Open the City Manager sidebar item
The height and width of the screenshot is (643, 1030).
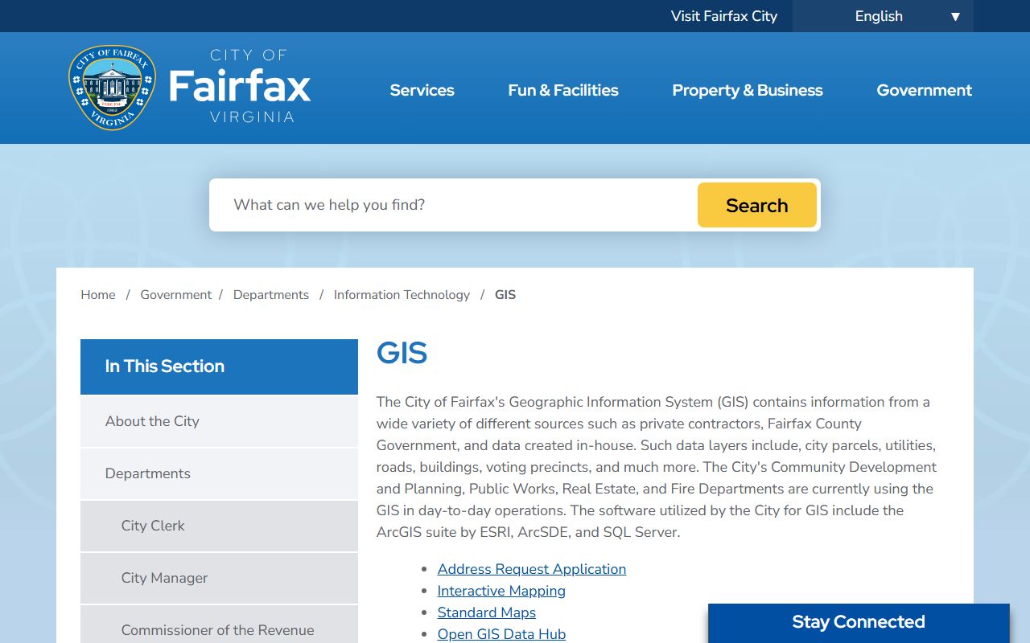pyautogui.click(x=219, y=578)
